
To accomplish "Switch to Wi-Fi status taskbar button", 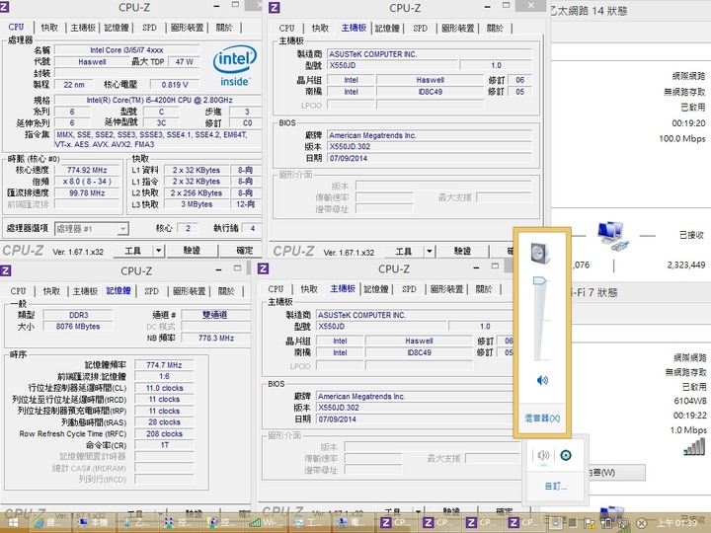I will [x=266, y=522].
